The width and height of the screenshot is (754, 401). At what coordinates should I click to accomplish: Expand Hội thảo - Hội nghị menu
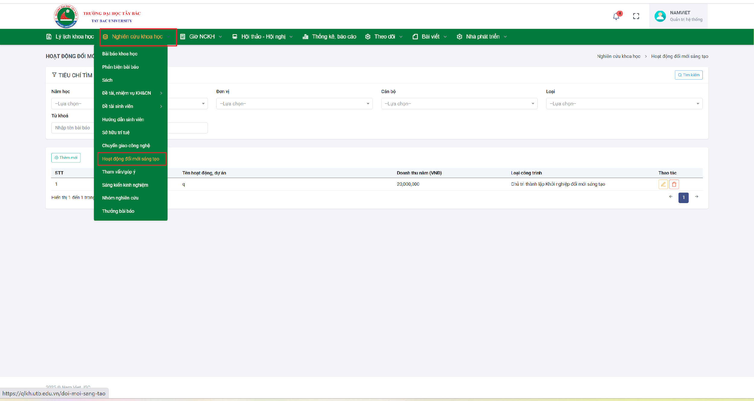tap(263, 37)
